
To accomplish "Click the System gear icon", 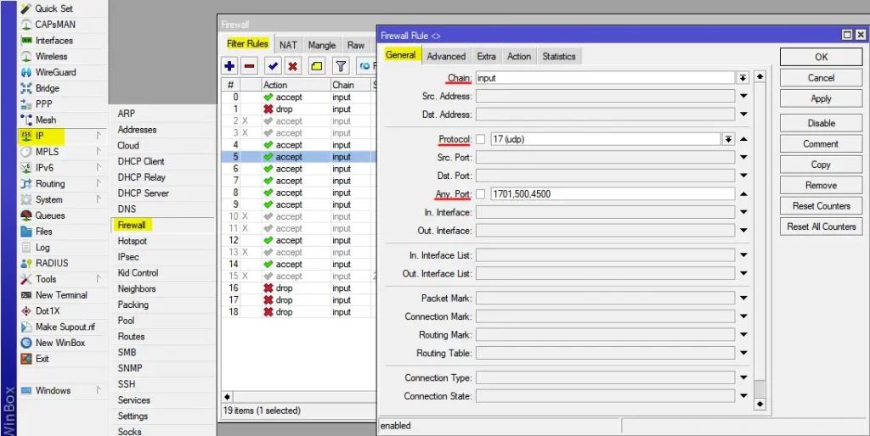I will coord(26,199).
